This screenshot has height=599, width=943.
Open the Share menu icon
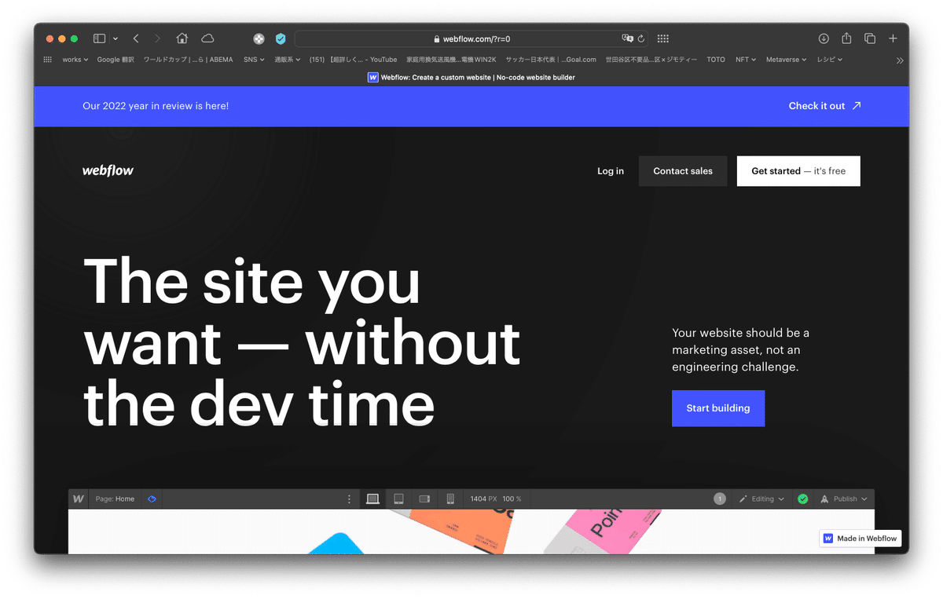(846, 38)
